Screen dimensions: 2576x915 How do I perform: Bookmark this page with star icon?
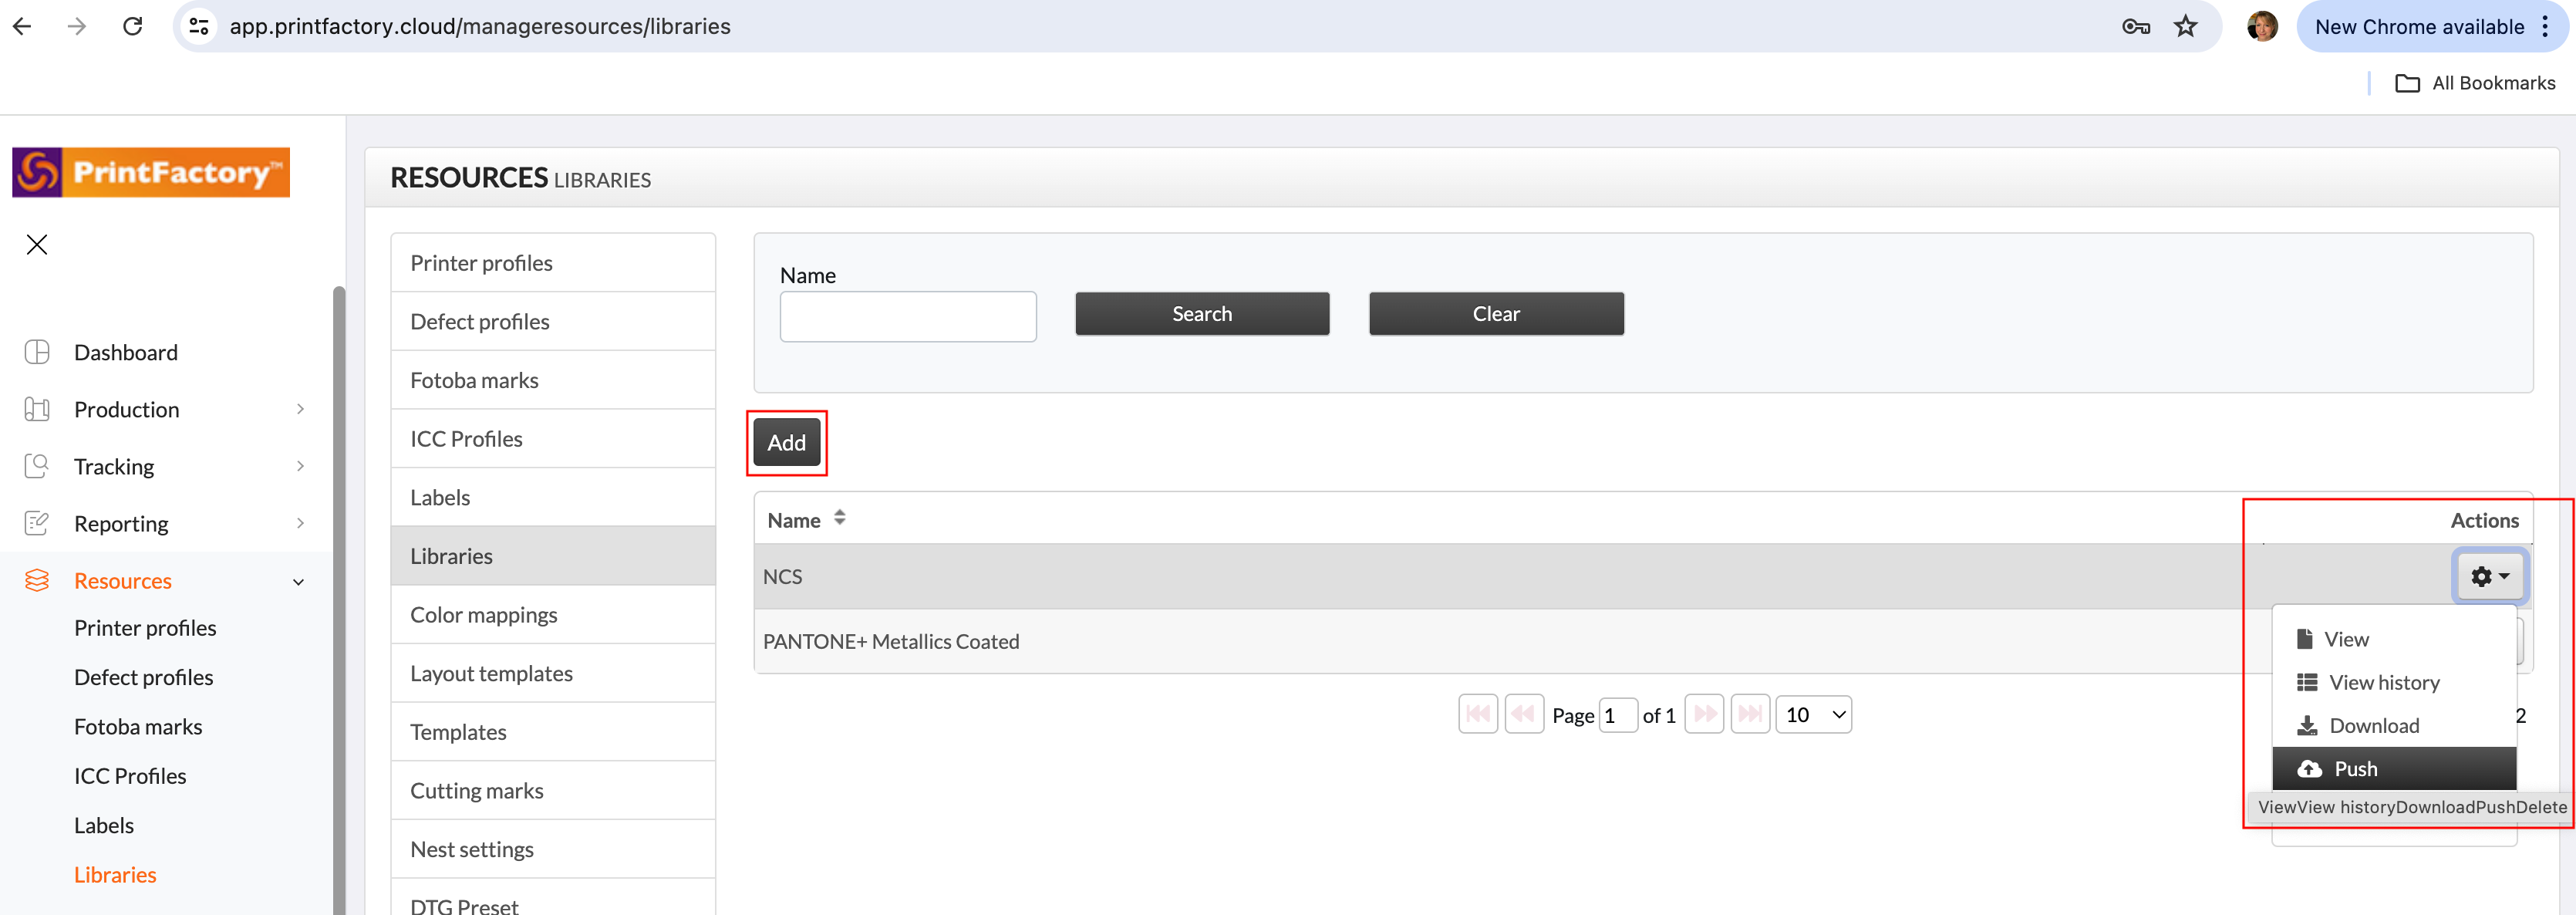2186,26
